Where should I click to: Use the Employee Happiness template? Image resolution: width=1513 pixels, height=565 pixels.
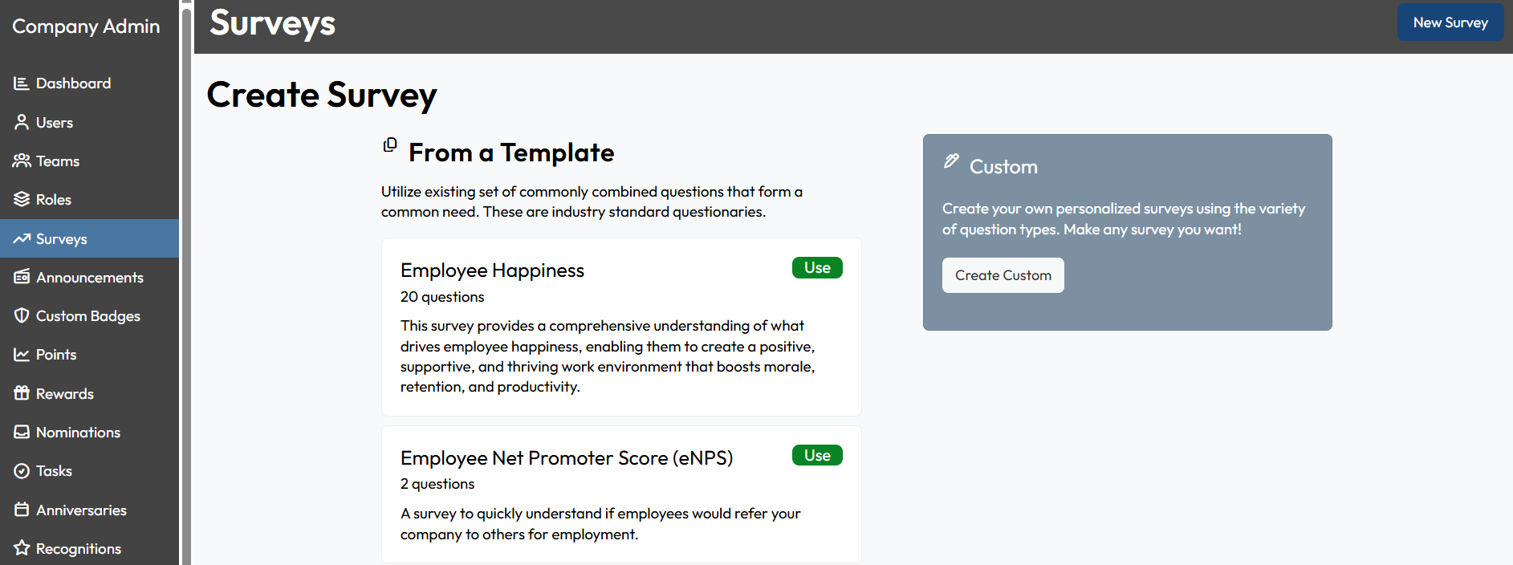tap(816, 267)
